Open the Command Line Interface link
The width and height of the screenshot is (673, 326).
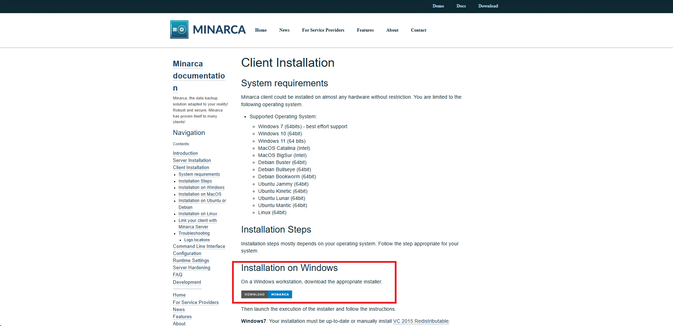point(199,246)
